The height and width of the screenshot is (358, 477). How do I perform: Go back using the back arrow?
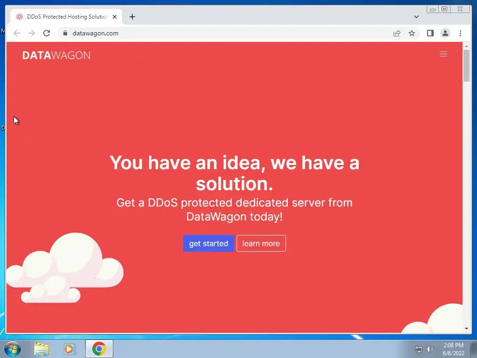click(x=17, y=33)
